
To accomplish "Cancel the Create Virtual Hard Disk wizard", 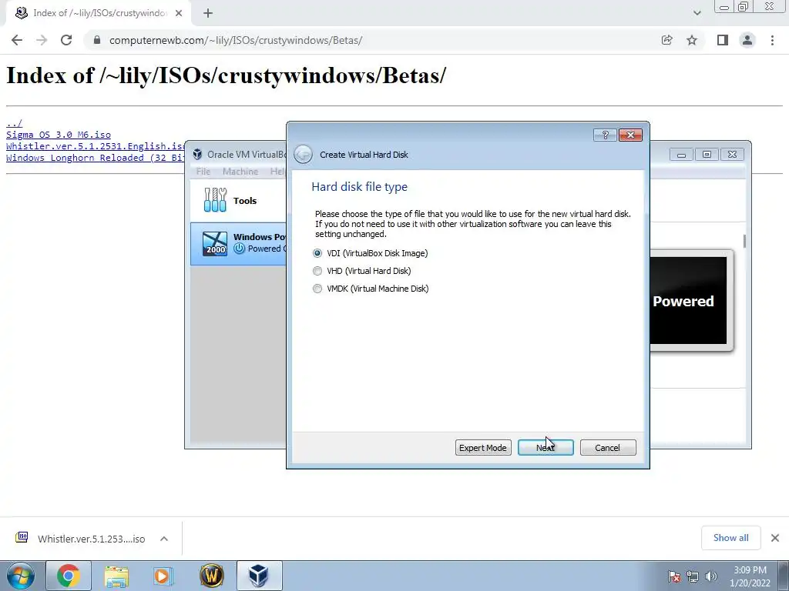I will coord(608,448).
